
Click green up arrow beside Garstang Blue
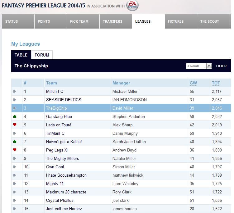pyautogui.click(x=15, y=116)
